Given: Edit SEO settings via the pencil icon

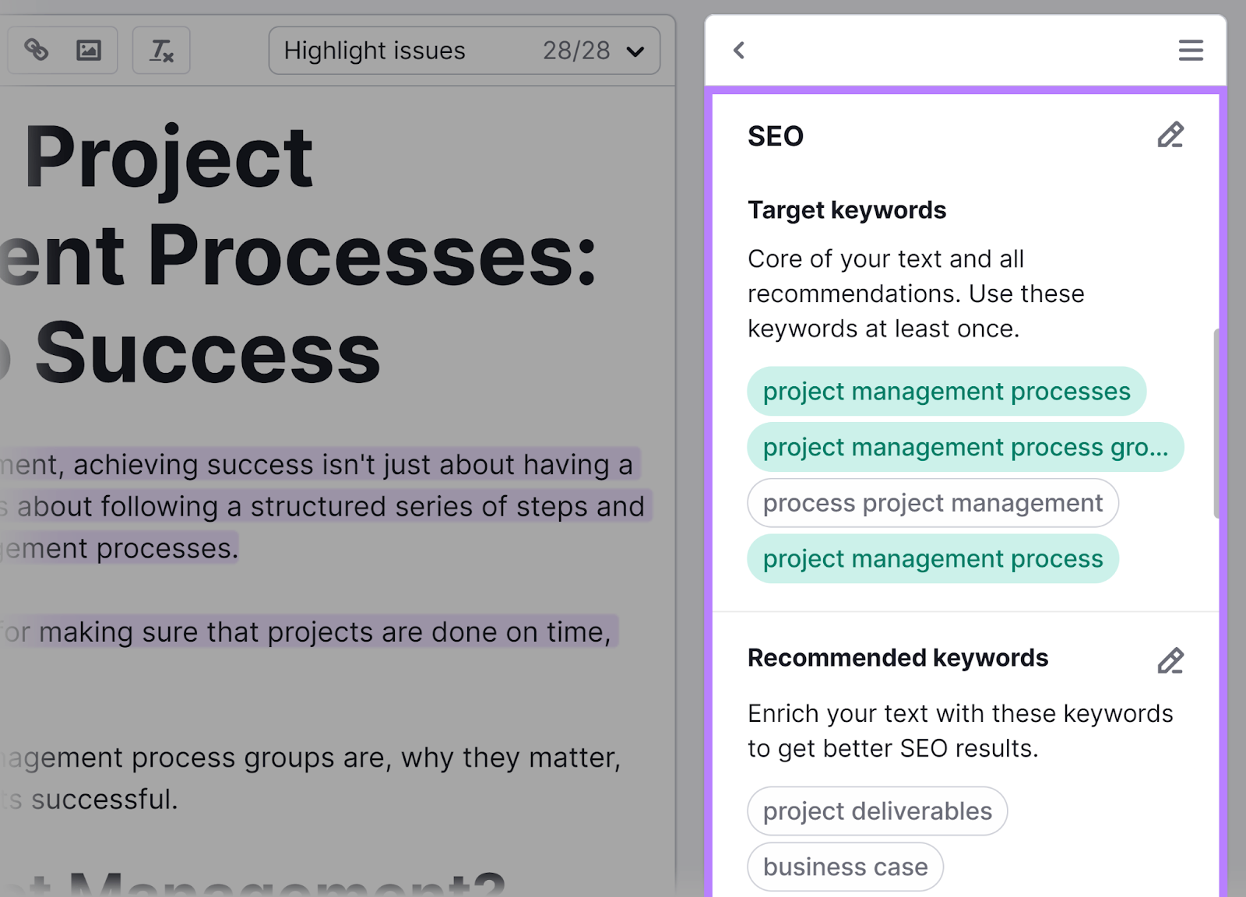Looking at the screenshot, I should 1171,135.
